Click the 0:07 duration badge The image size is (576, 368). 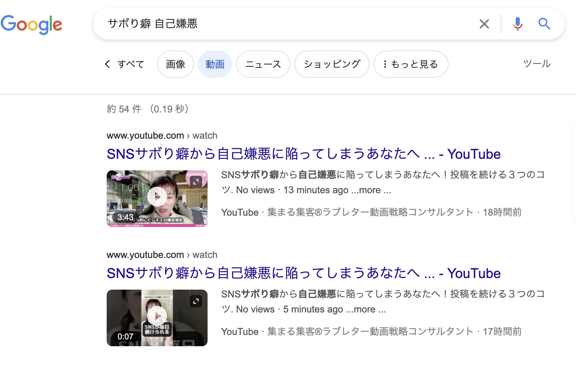tap(125, 336)
